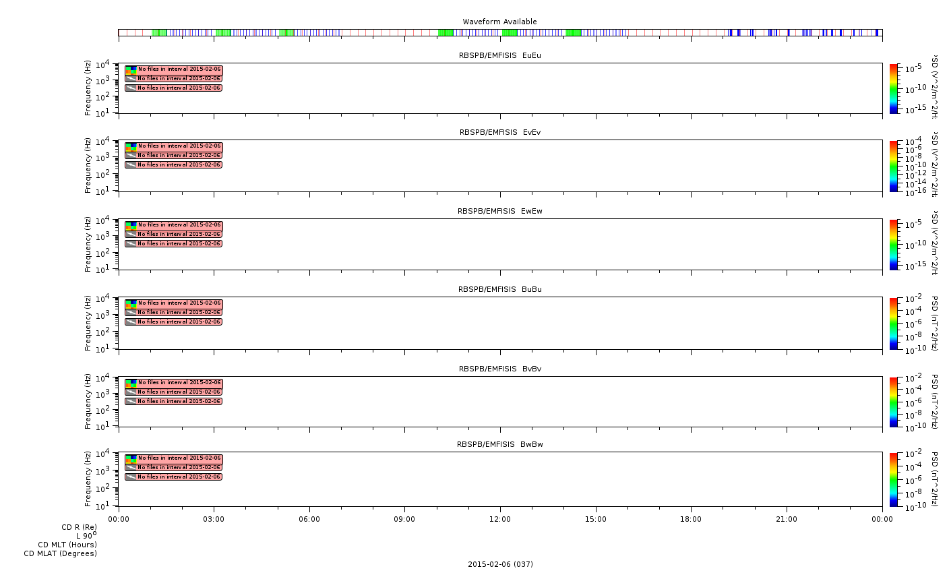Click the "RBSPB/EMFISIS BuBu" panel title
The height and width of the screenshot is (579, 949).
tap(499, 289)
